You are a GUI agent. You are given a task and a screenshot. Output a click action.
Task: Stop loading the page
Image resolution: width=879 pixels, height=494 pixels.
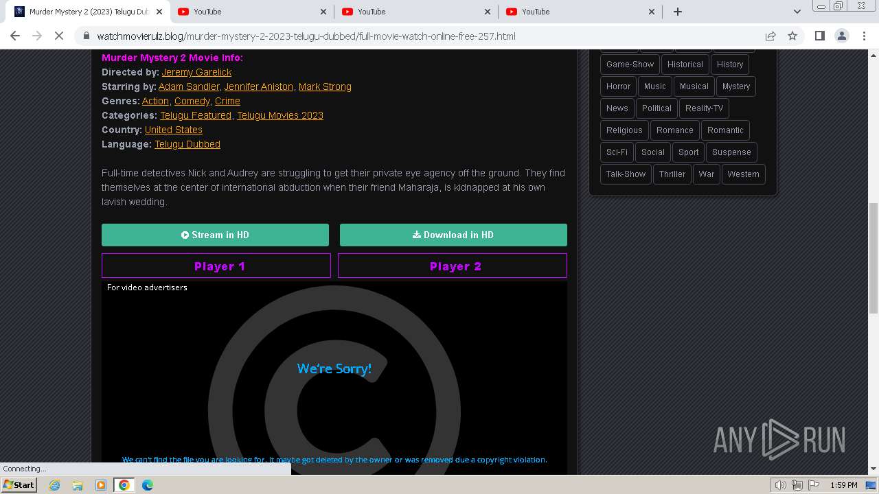(59, 36)
